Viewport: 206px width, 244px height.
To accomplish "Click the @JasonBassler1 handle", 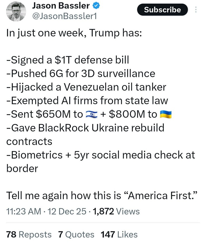I will (x=64, y=16).
